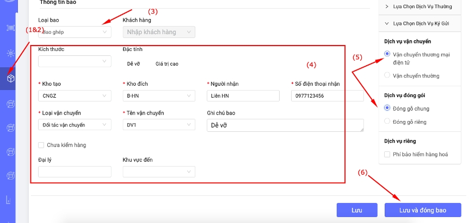Choose Vận chuyển thường radio option
The image size is (469, 223).
point(387,75)
